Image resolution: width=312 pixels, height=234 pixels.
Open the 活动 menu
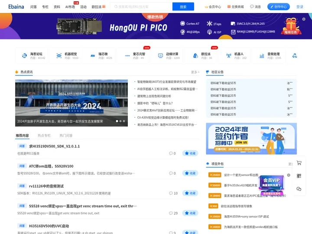tap(83, 7)
